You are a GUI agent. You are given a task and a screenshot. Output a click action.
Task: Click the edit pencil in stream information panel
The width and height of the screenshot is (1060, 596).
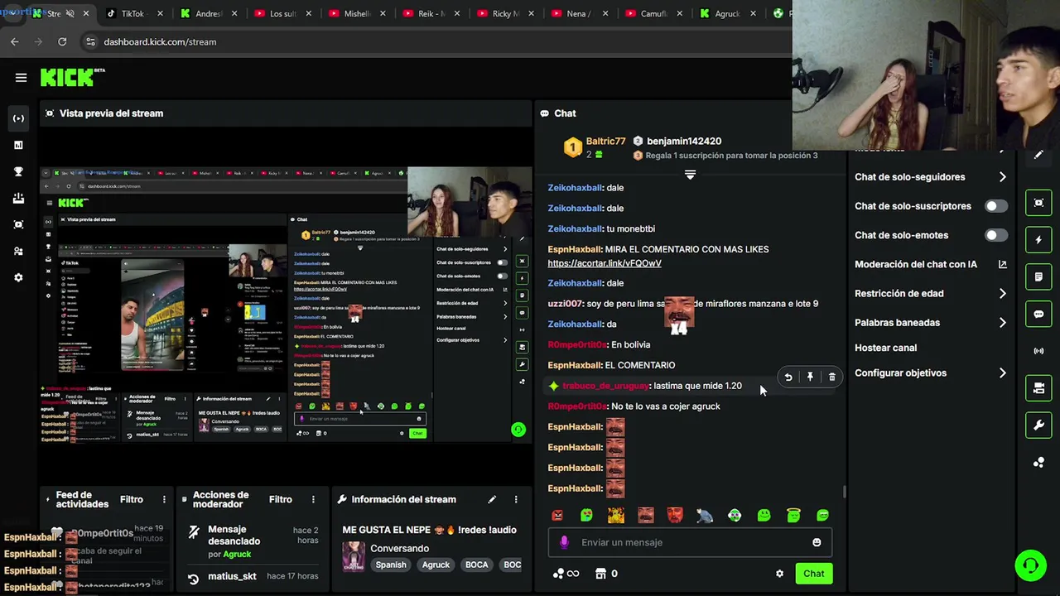point(492,499)
